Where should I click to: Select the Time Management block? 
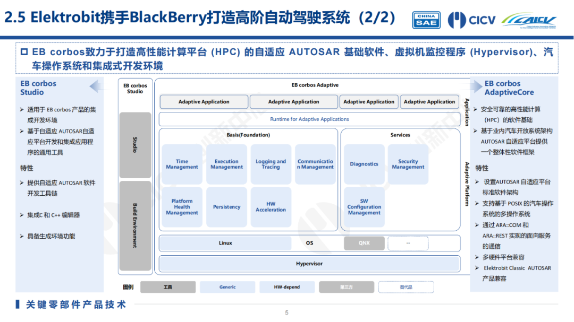[182, 164]
